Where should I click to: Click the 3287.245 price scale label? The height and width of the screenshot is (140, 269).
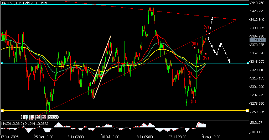(x=257, y=95)
